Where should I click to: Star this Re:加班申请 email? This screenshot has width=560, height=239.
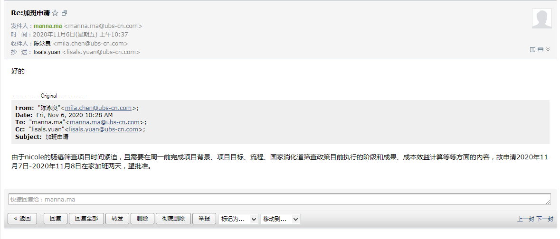coord(55,13)
